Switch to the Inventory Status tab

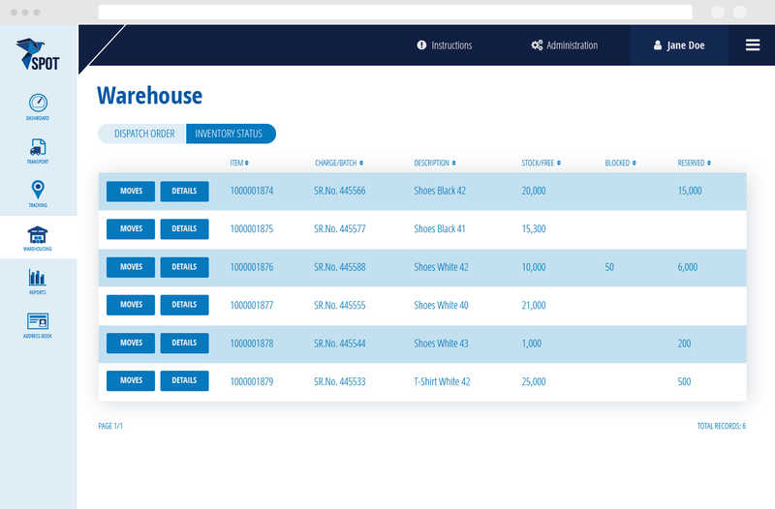231,134
